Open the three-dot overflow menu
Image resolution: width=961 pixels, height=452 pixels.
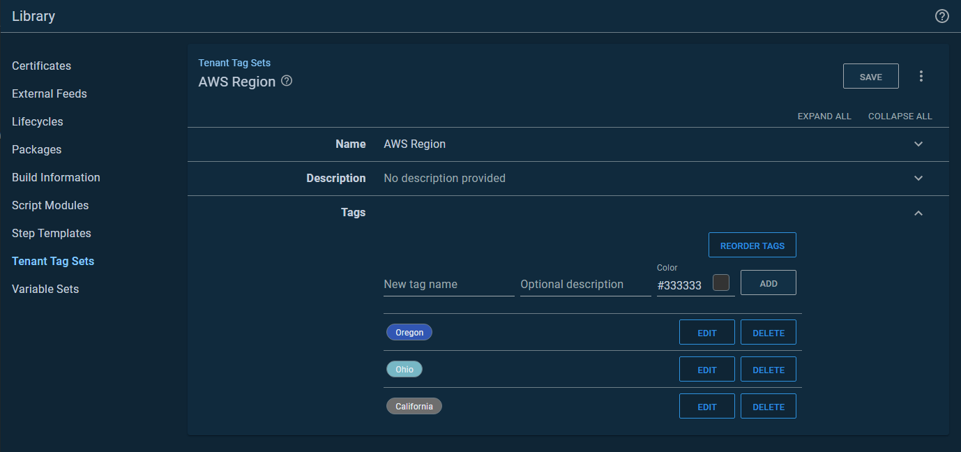point(921,76)
